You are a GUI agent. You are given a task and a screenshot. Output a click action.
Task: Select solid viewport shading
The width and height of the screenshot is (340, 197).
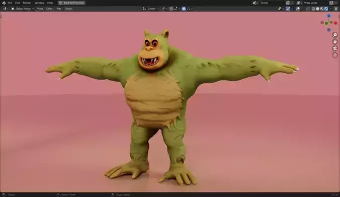click(x=318, y=9)
